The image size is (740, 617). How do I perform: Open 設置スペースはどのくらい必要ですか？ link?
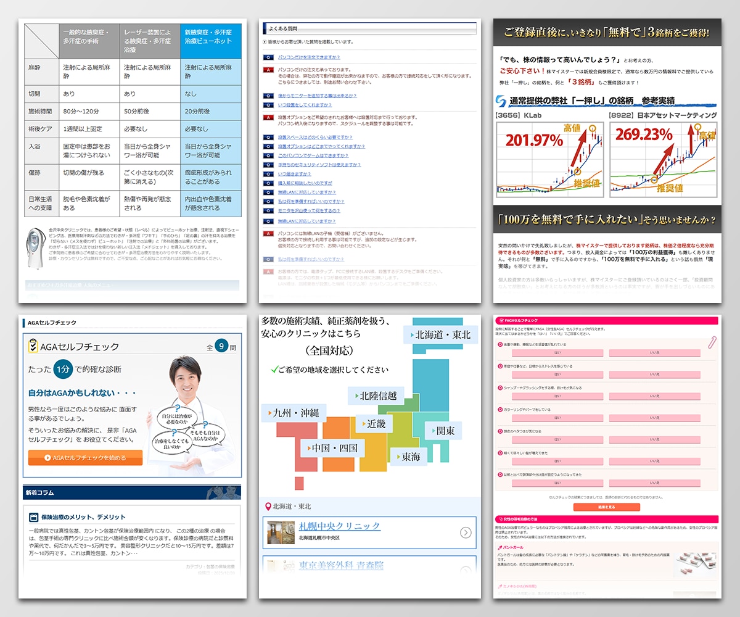(x=315, y=137)
